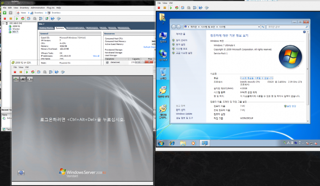Click Reset icon in vSphere Client main toolbar
This screenshot has width=320, height=186.
pos(23,19)
